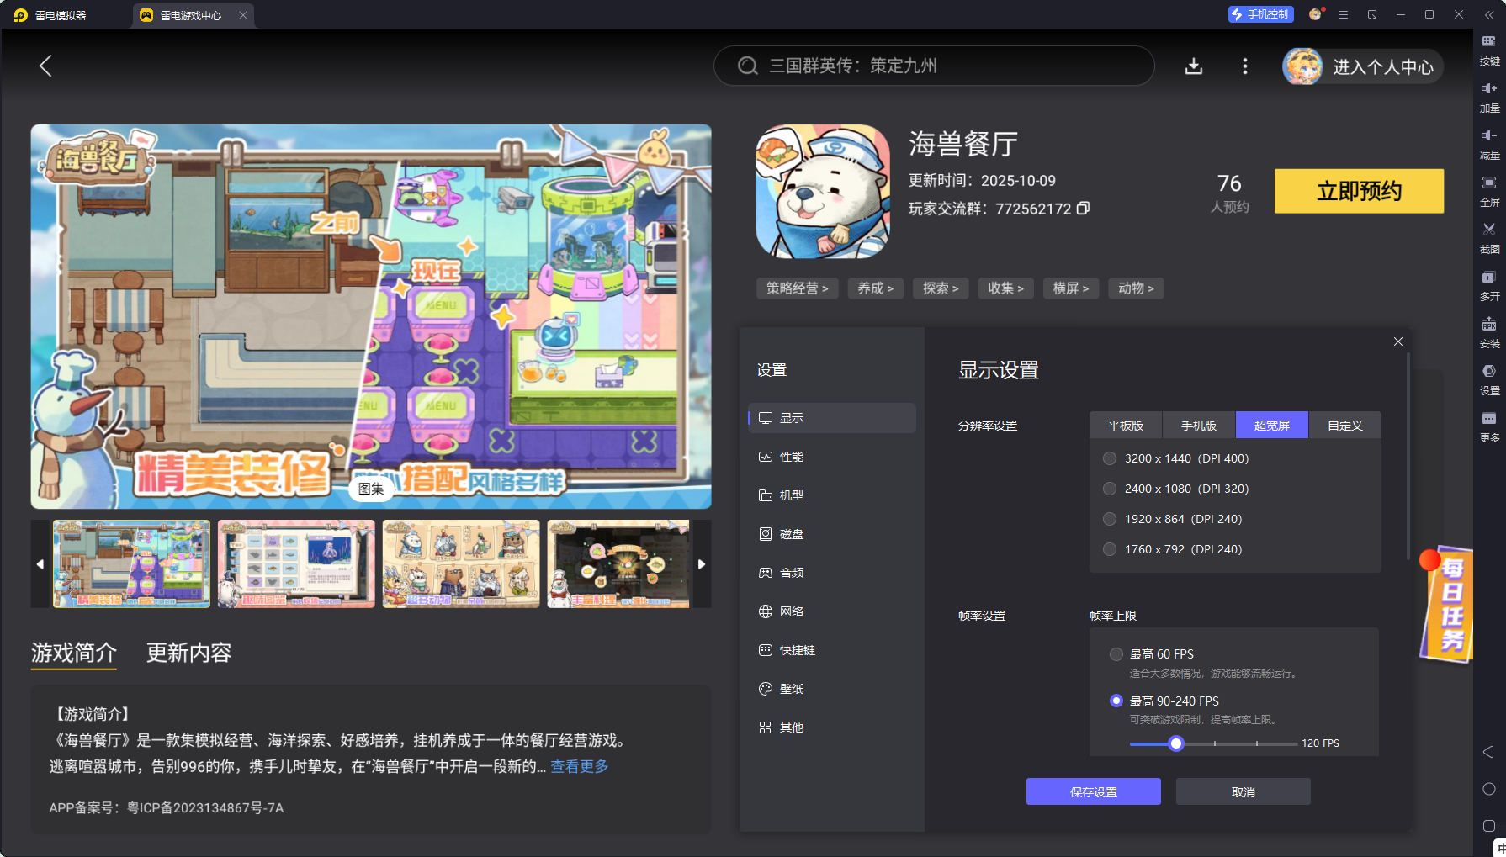Viewport: 1506px width, 857px height.
Task: Toggle 全屏 fullscreen mode
Action: (1489, 191)
